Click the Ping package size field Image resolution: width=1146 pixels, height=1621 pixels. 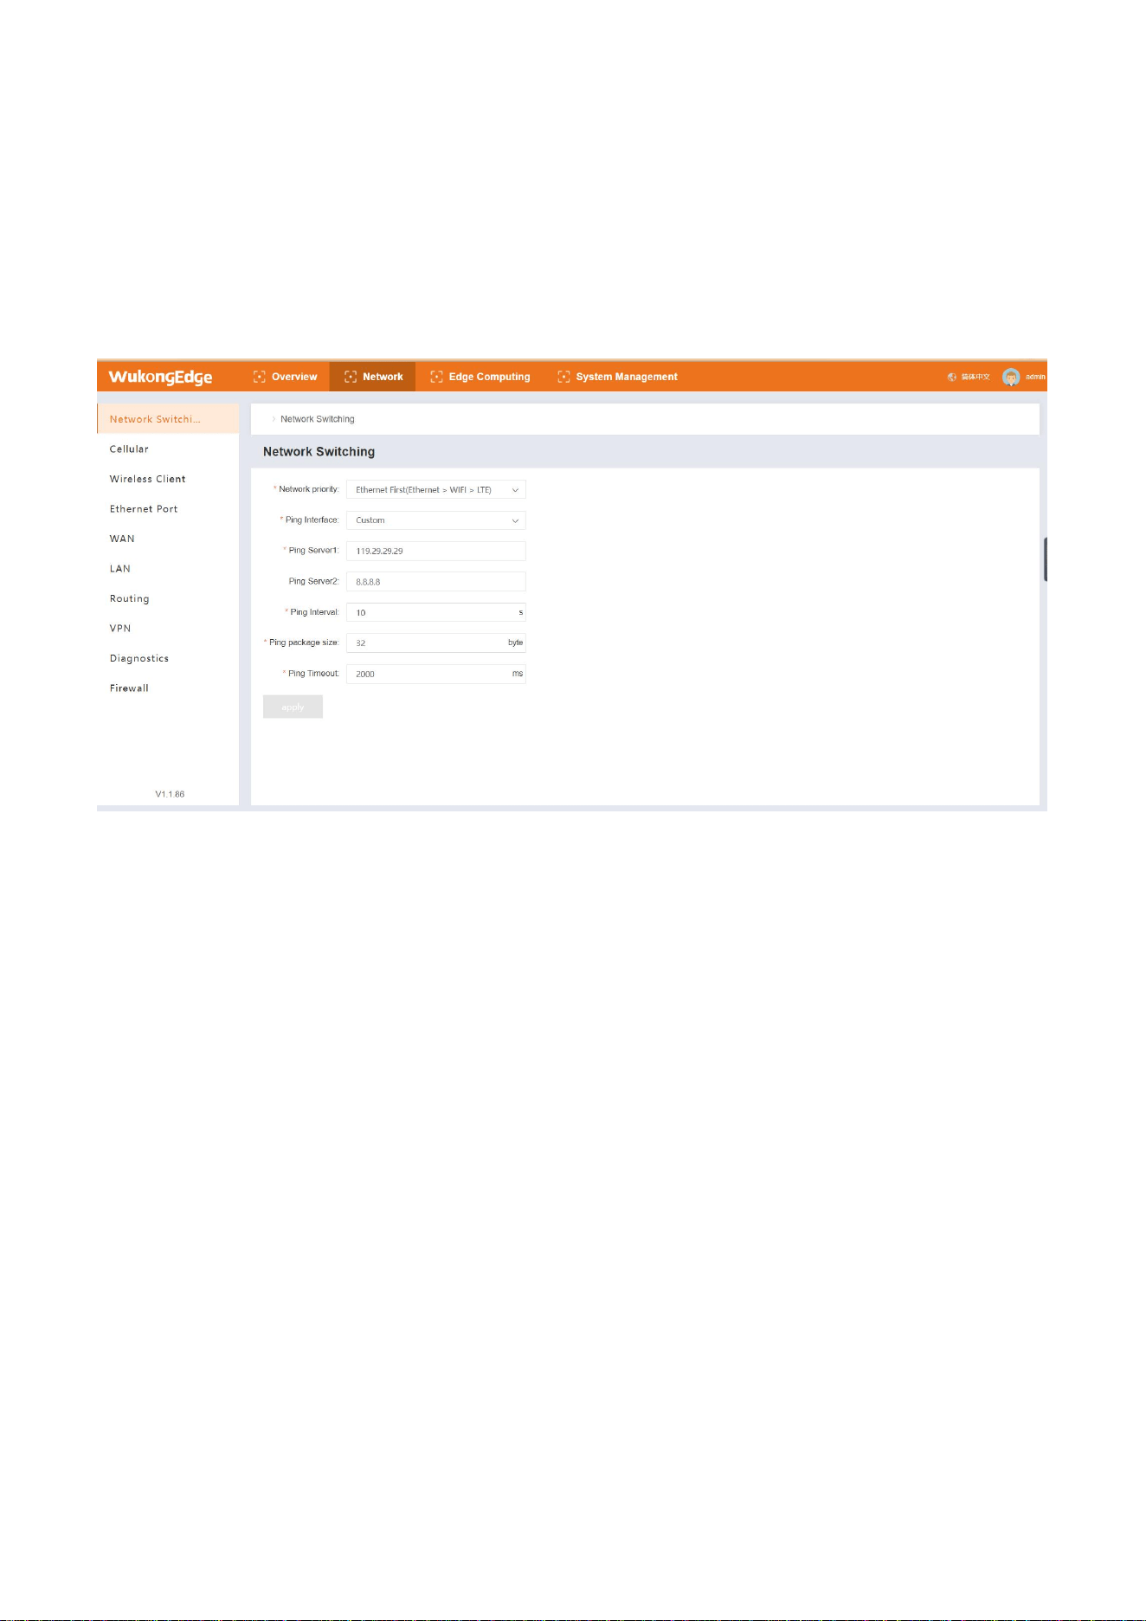(436, 643)
